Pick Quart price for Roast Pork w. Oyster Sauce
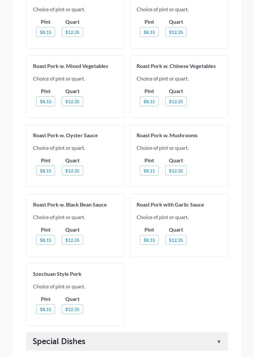 click(x=72, y=171)
